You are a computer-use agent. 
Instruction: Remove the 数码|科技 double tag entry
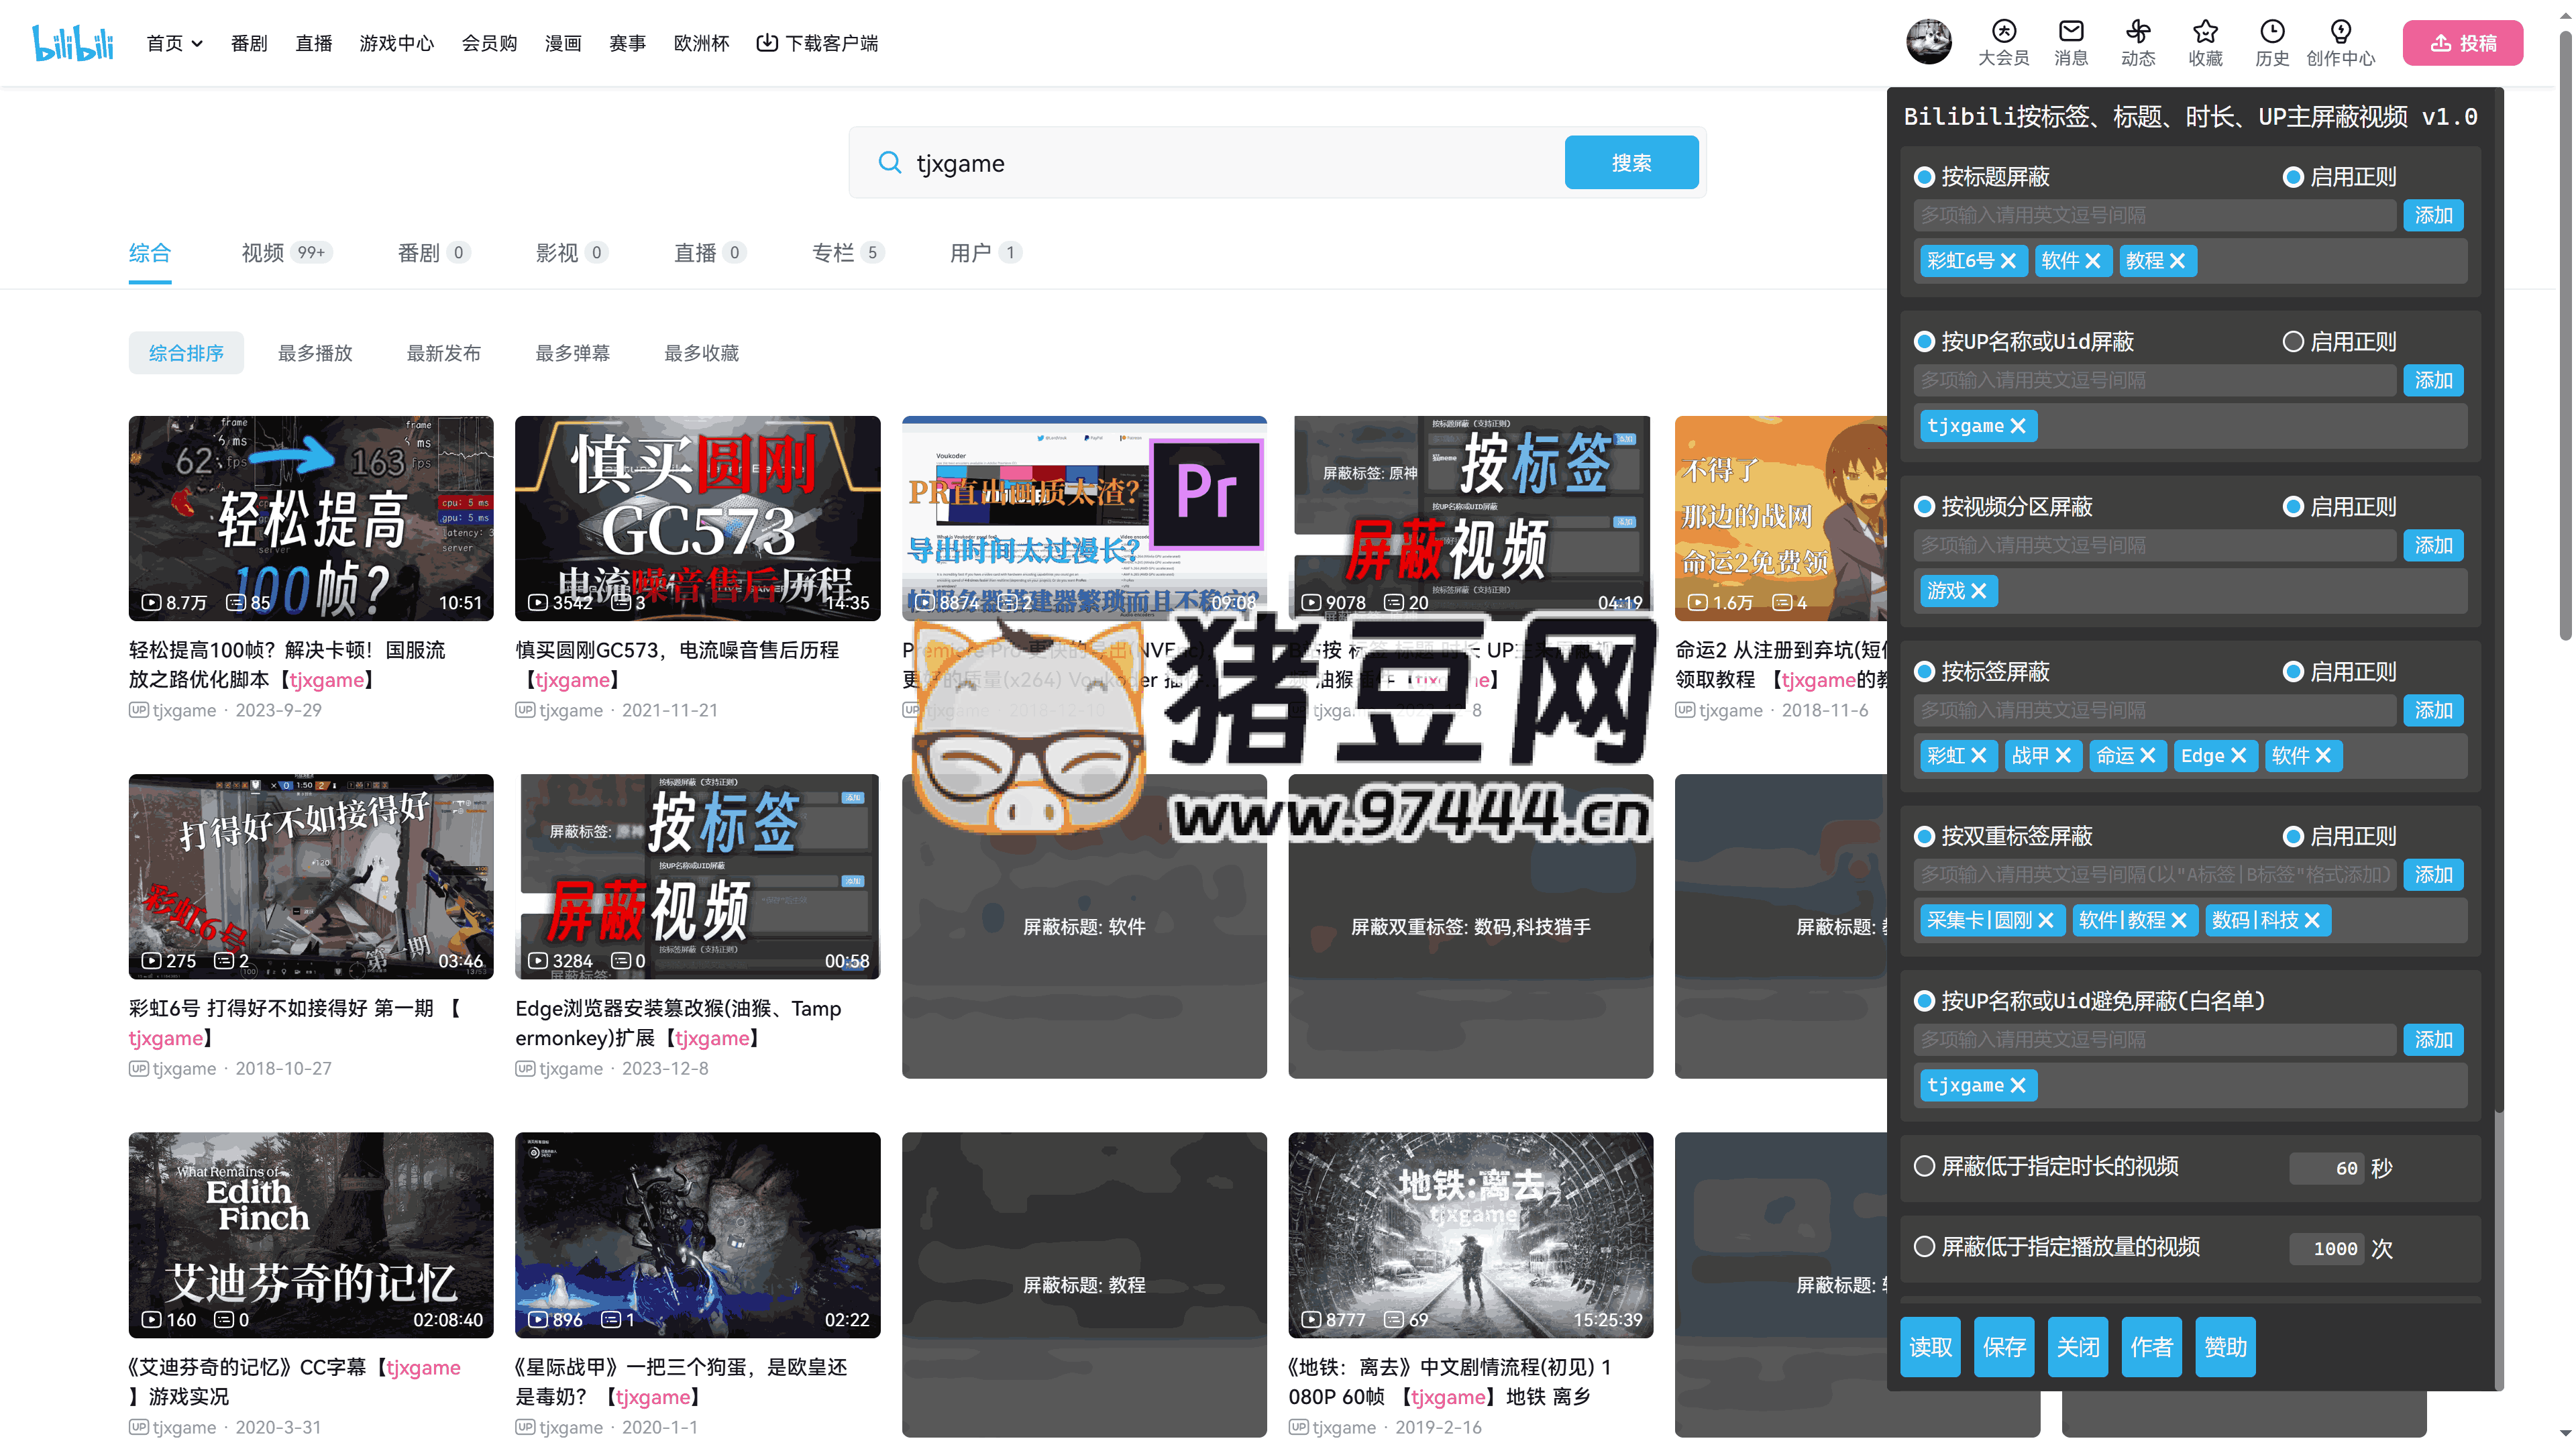click(x=2312, y=920)
